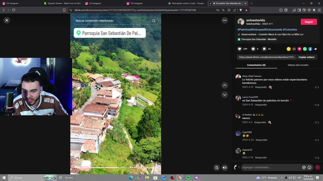Open more share options arrow
Viewport: 323px width, 181px height.
point(316,49)
